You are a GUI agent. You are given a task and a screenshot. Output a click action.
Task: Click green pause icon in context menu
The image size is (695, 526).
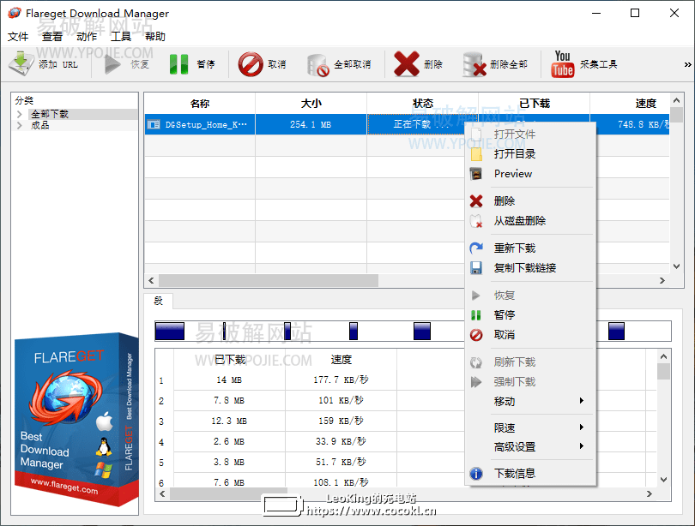click(476, 315)
